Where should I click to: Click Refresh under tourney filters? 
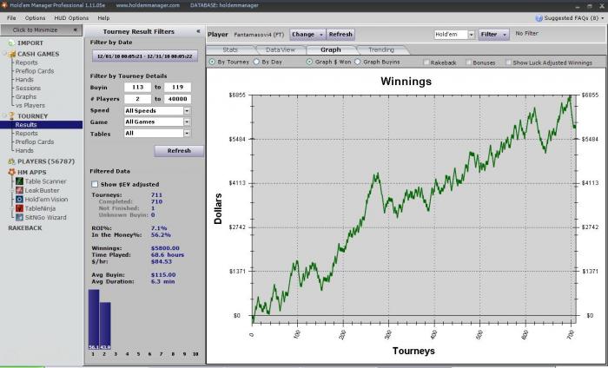click(179, 151)
